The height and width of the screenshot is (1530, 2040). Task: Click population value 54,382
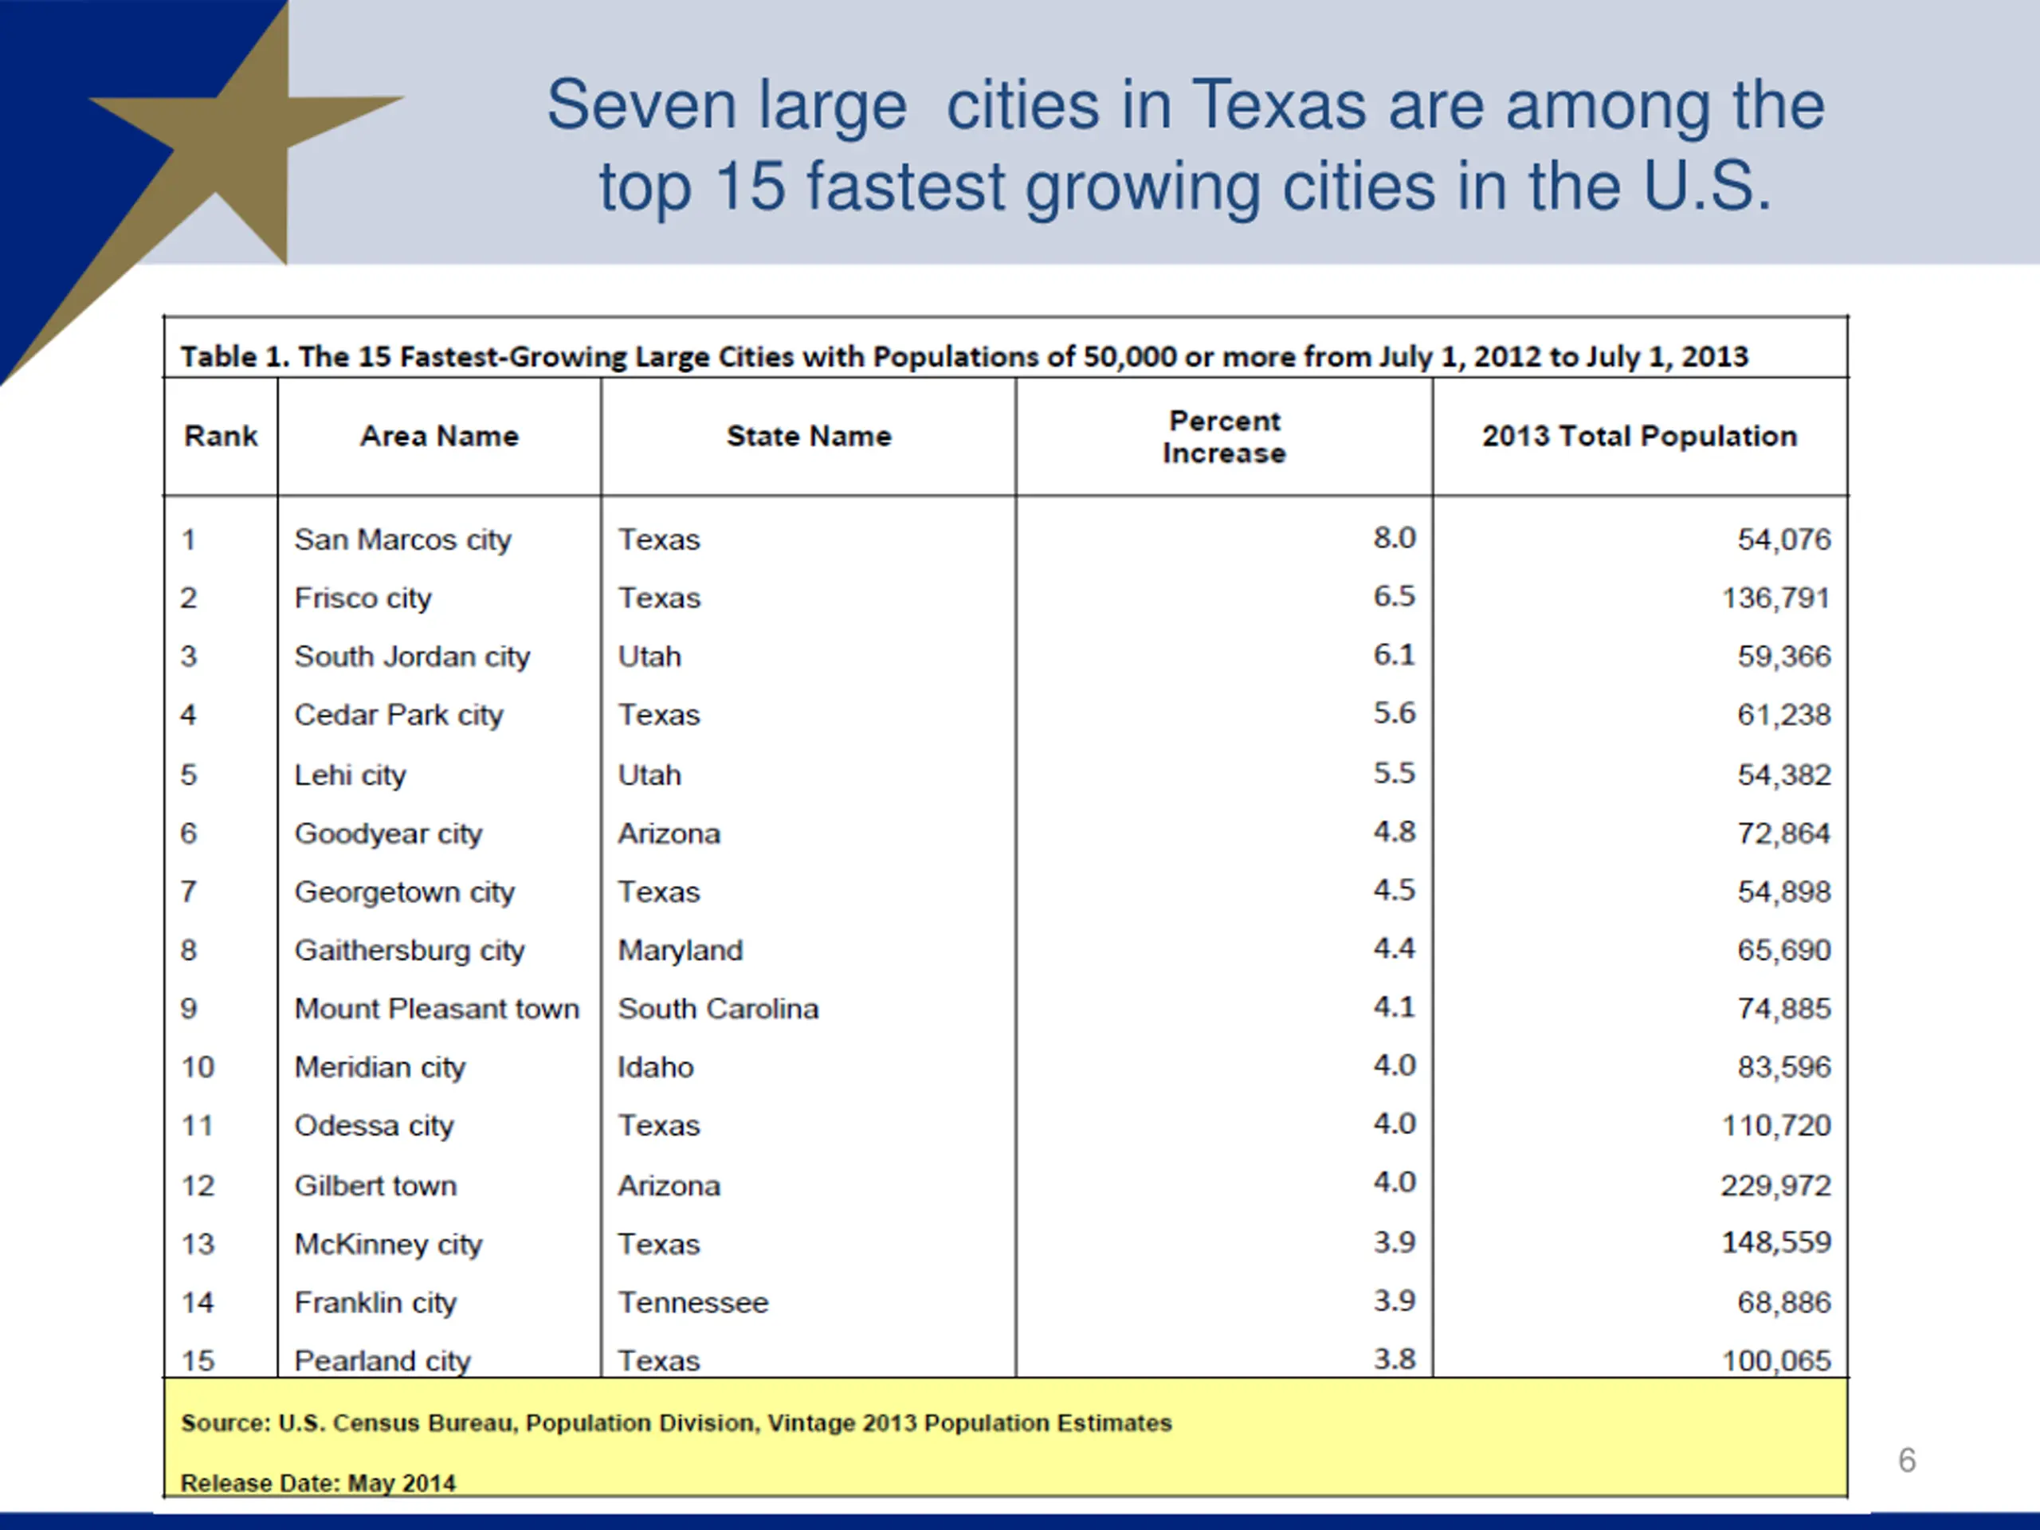[1783, 775]
